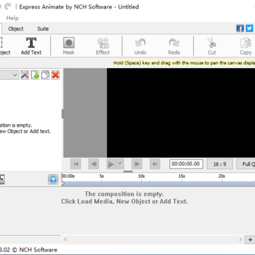The width and height of the screenshot is (255, 255).
Task: Select the Mask tool
Action: pos(69,46)
